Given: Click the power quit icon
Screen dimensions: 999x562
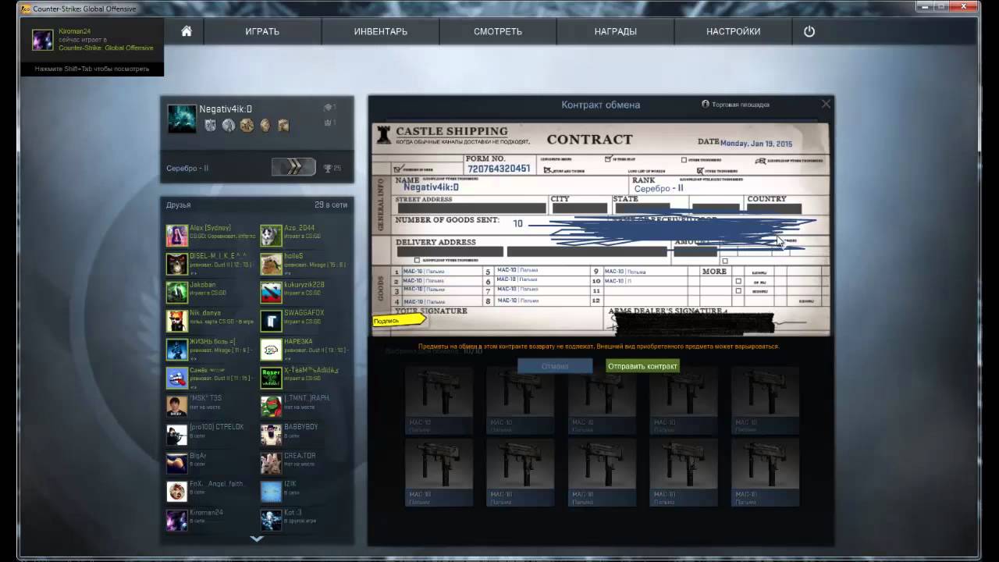Looking at the screenshot, I should click(809, 31).
